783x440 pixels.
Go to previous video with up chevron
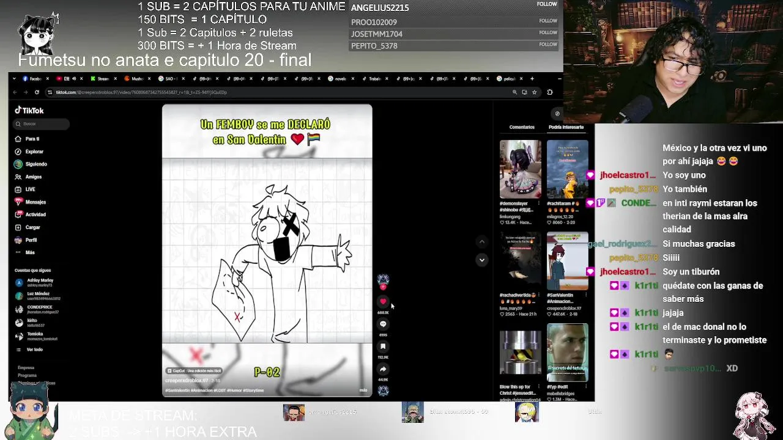point(481,241)
